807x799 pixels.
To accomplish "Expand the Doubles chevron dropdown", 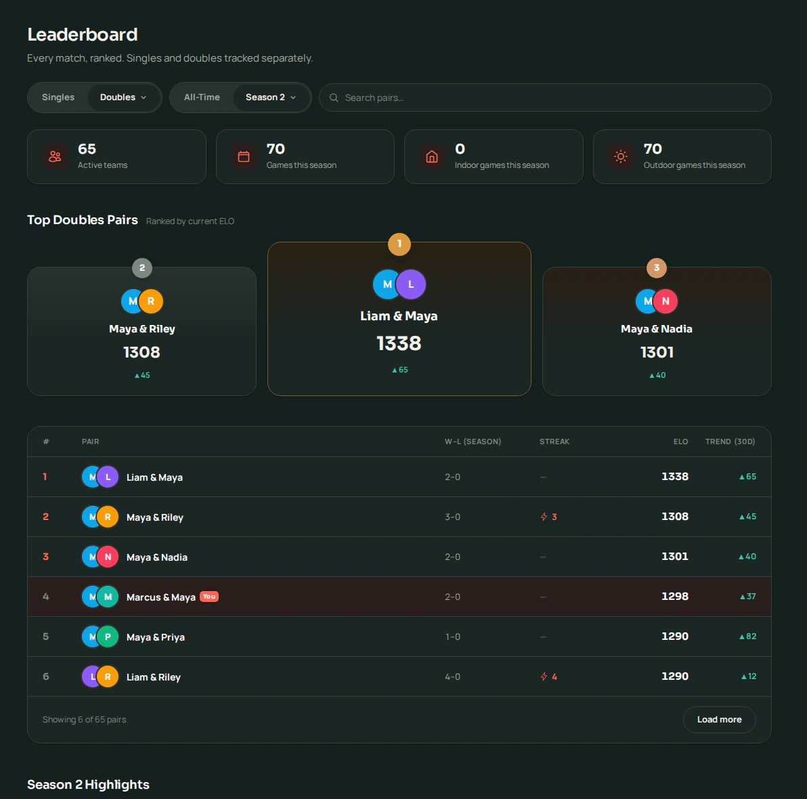I will [144, 98].
